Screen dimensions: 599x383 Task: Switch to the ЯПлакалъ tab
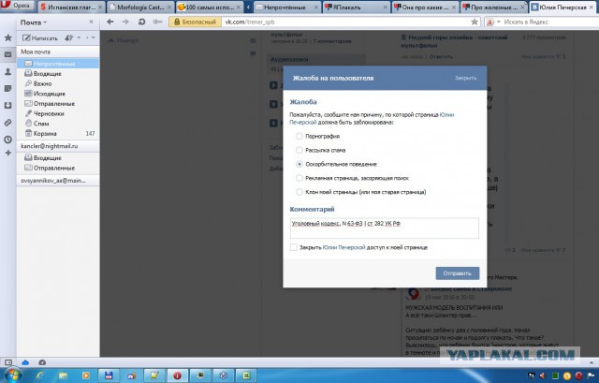tap(356, 7)
